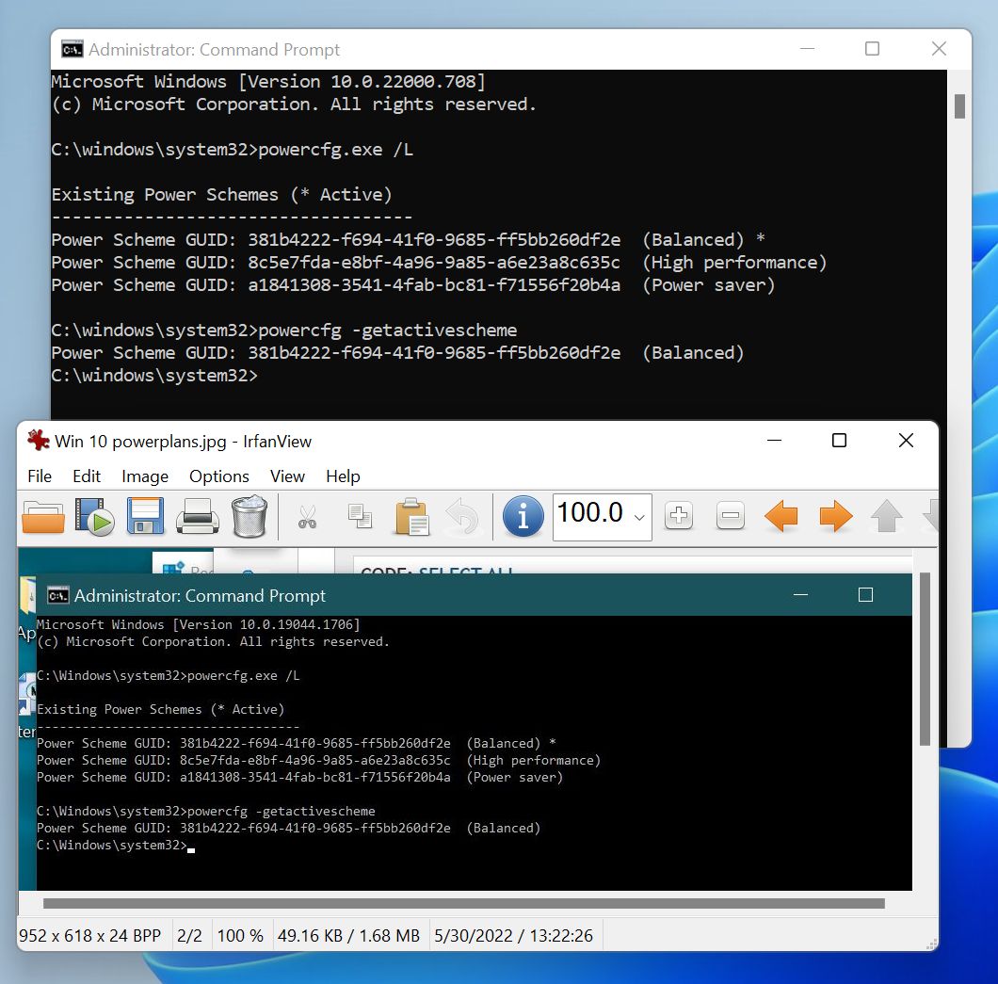
Task: Click the Open folder icon in IrfanView toolbar
Action: (42, 516)
